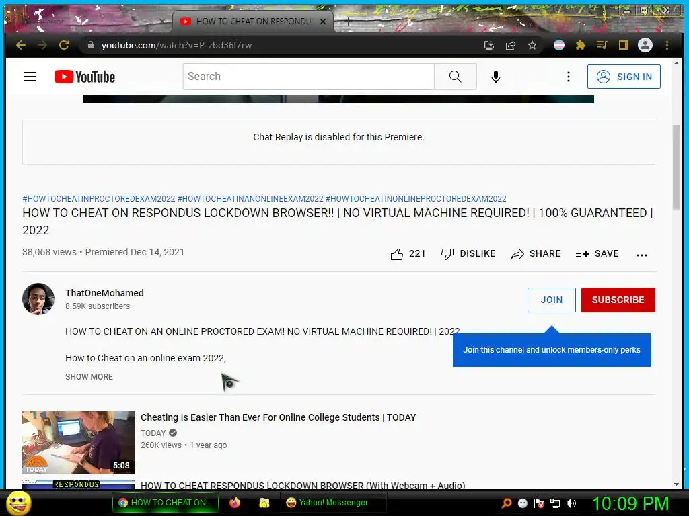689x516 pixels.
Task: Click the scrollbar up arrow
Action: (676, 63)
